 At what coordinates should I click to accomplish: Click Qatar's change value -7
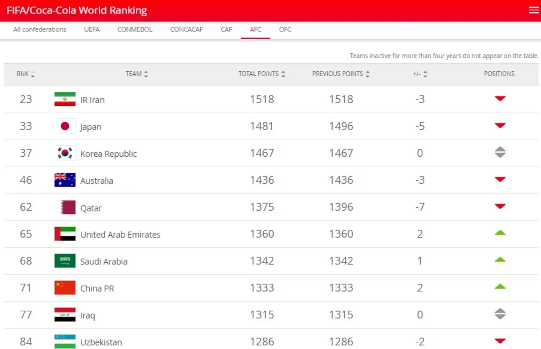[x=420, y=207]
